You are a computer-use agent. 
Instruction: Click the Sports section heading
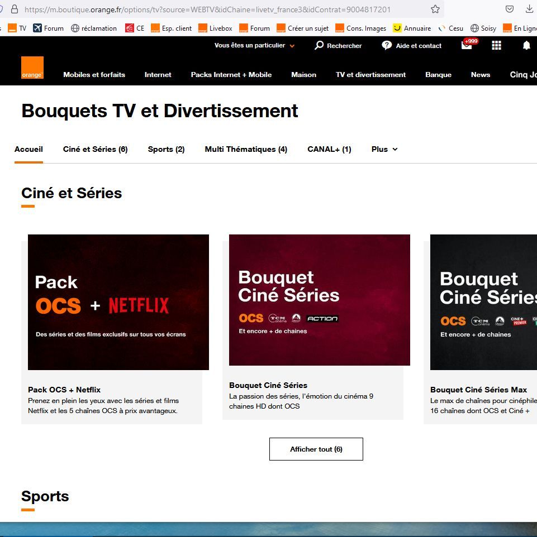pyautogui.click(x=45, y=496)
